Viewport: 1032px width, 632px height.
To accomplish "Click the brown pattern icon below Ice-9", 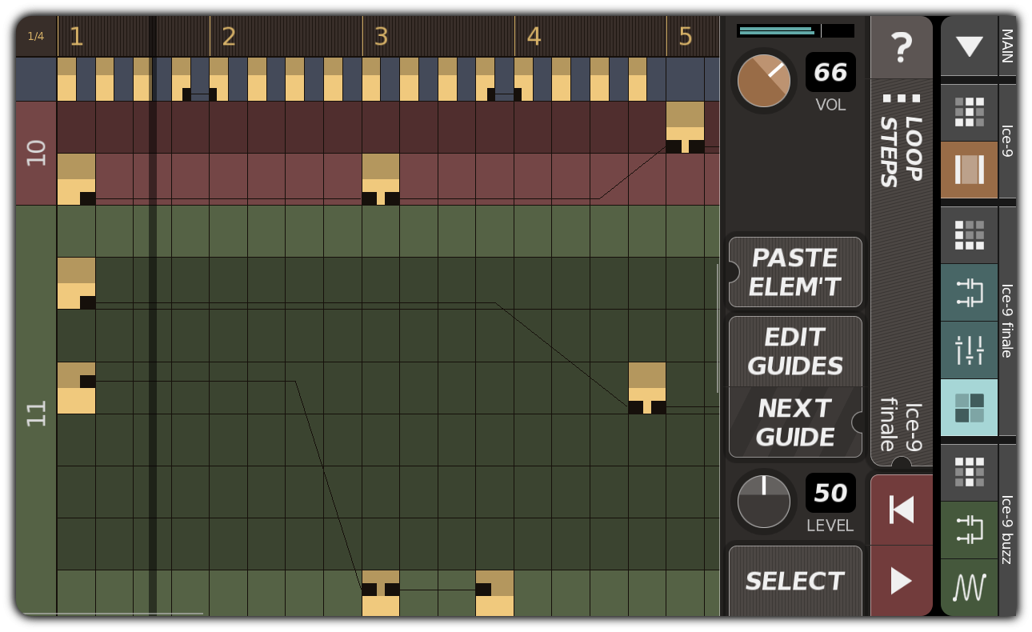I will coord(969,170).
